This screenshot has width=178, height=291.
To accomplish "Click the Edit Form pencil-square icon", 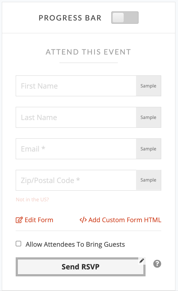I will click(x=19, y=220).
